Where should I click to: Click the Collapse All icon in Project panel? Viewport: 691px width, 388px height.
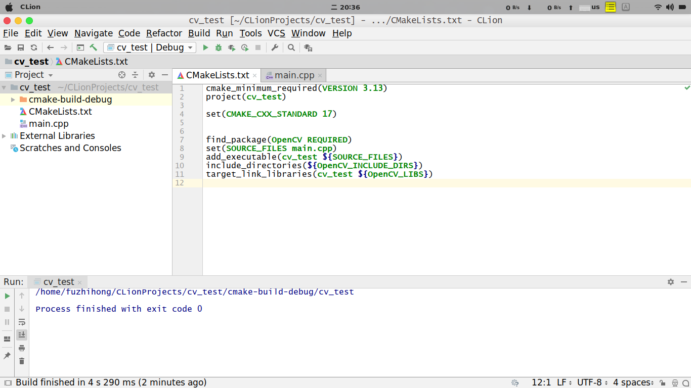click(135, 75)
